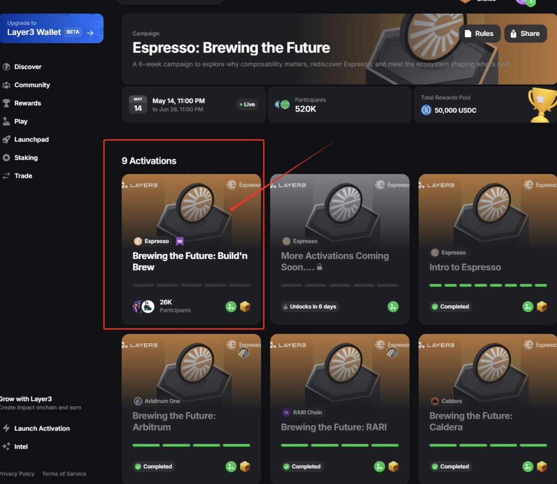Click the purple badge next to Espresso
This screenshot has height=484, width=557.
pos(180,241)
